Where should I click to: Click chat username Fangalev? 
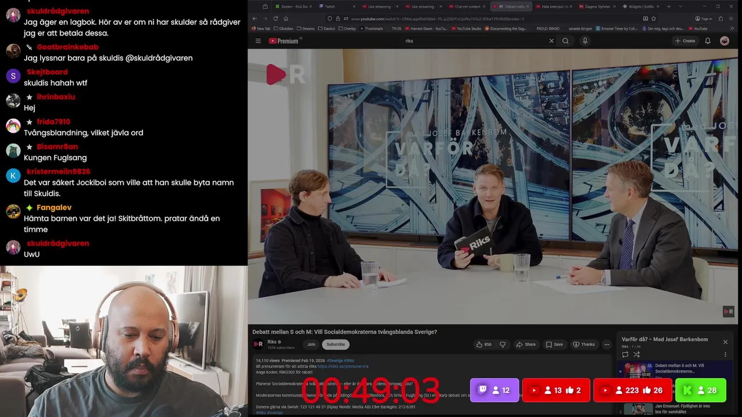click(x=54, y=207)
